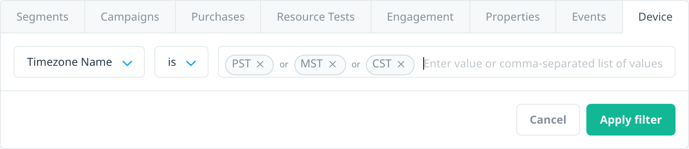
Task: Click the Cancel button
Action: click(548, 120)
